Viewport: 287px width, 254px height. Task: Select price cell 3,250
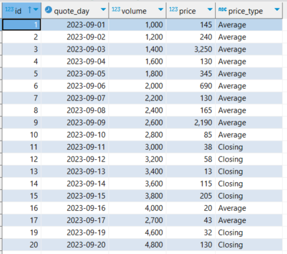[191, 49]
